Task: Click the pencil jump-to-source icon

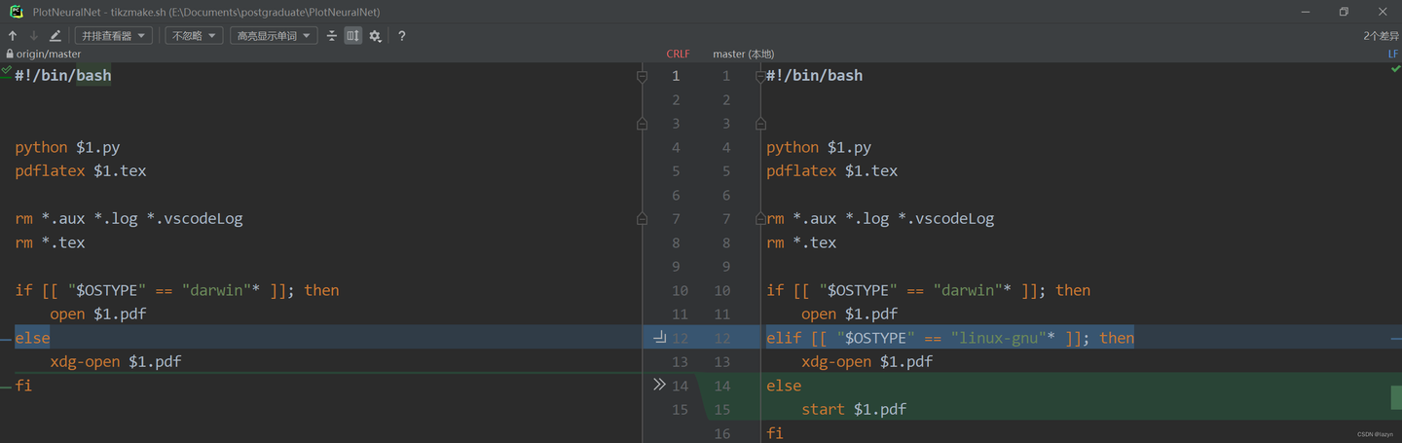Action: point(55,36)
